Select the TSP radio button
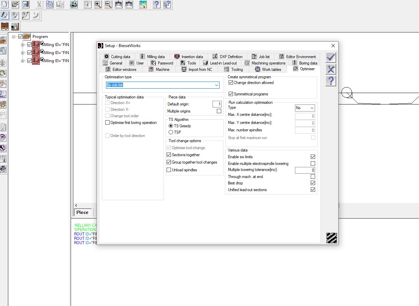The width and height of the screenshot is (419, 306). coord(171,132)
